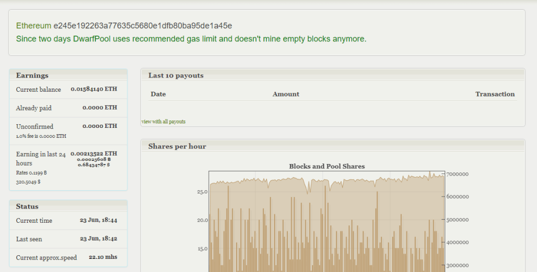Click the Blocks and Pool Shares chart title
Viewport: 537px width, 272px height.
coord(327,166)
